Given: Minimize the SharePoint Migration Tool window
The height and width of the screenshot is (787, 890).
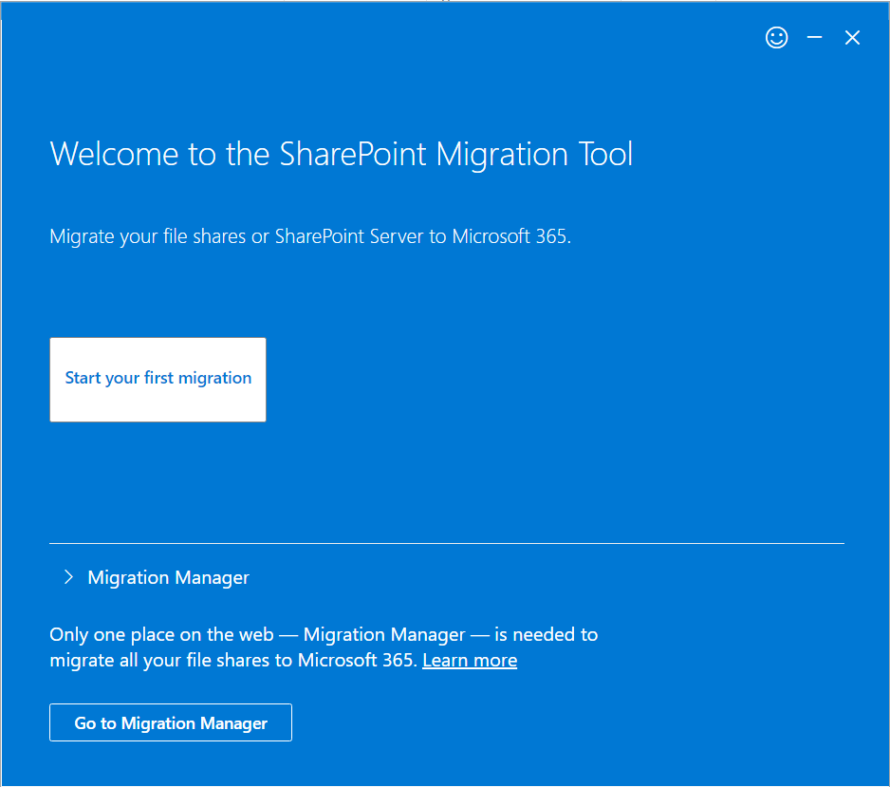Looking at the screenshot, I should pyautogui.click(x=814, y=38).
